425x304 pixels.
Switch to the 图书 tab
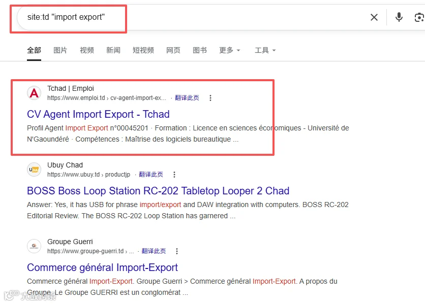coord(200,50)
